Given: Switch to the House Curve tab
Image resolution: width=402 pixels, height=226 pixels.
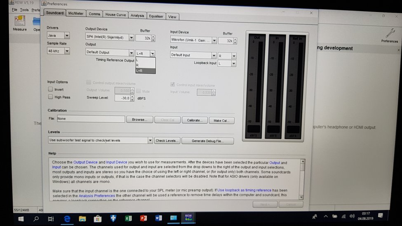Looking at the screenshot, I should click(115, 14).
